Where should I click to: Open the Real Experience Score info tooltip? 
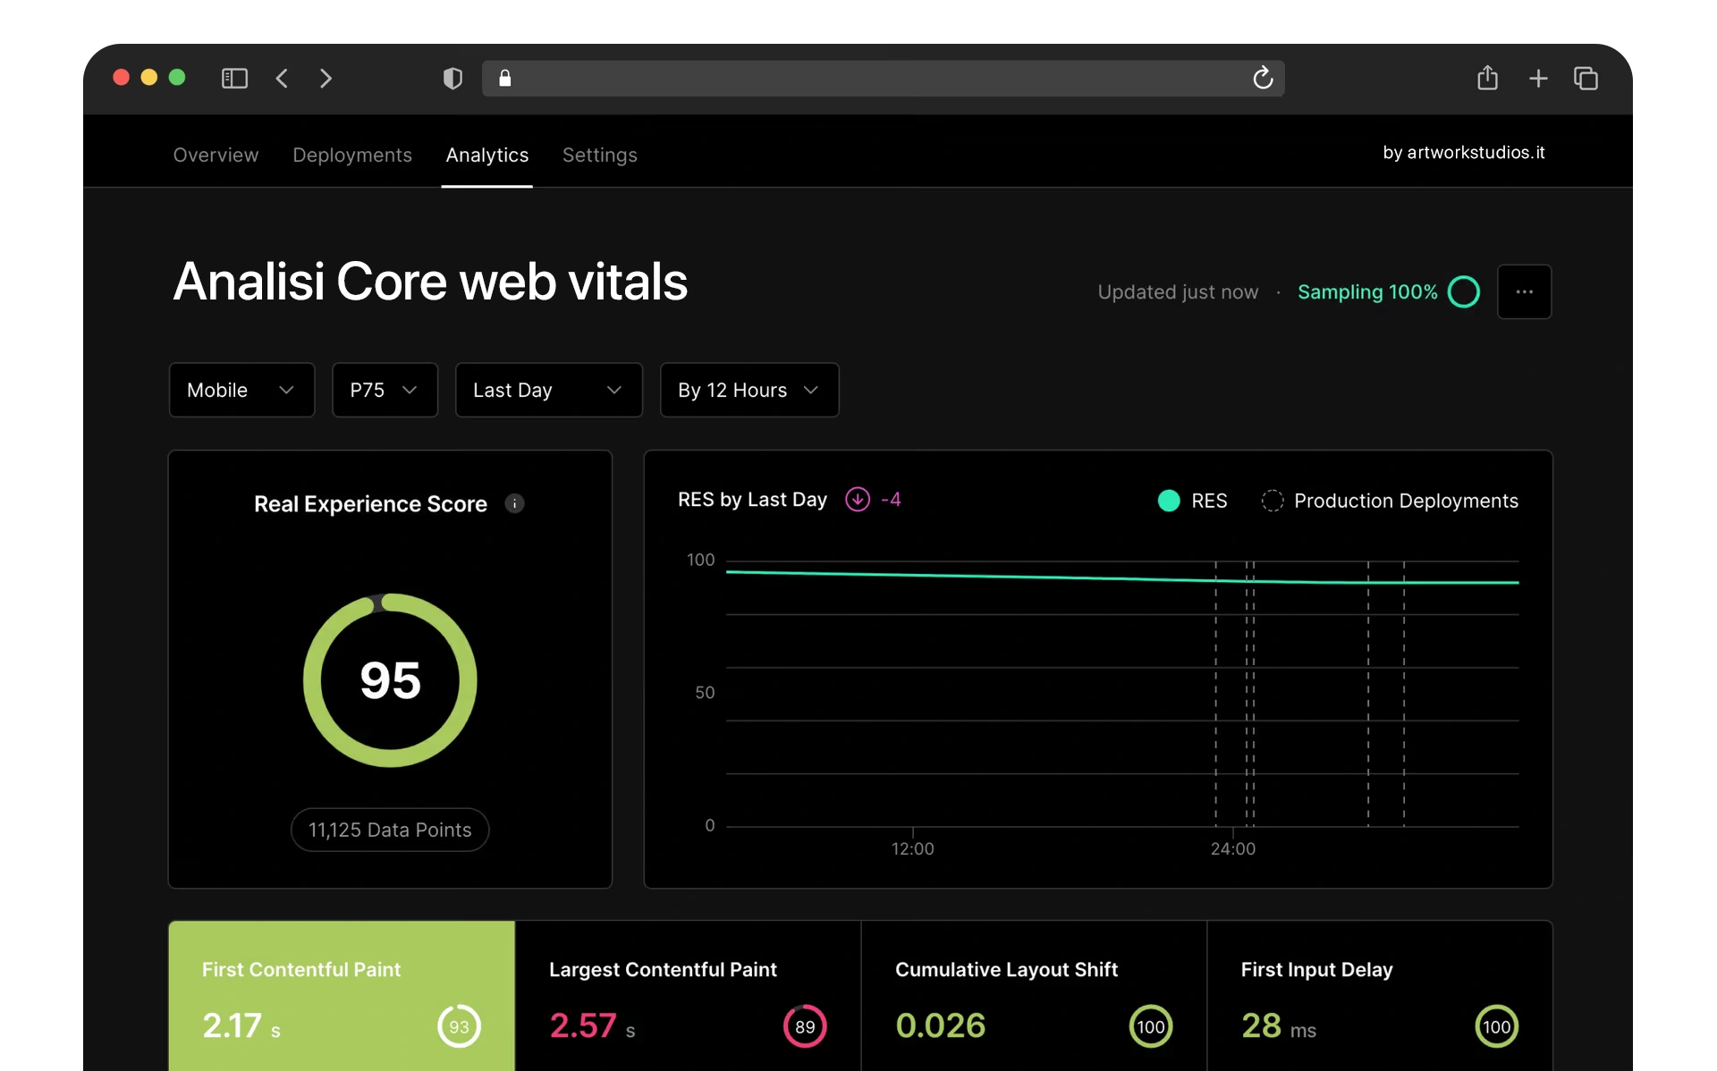click(515, 503)
